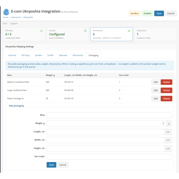
Task: Follow the Home breadcrumb link
Action: 6,17
